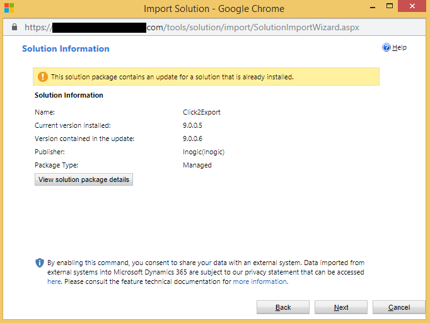The width and height of the screenshot is (430, 323).
Task: Select the 'Click2Export' name value
Action: [202, 112]
